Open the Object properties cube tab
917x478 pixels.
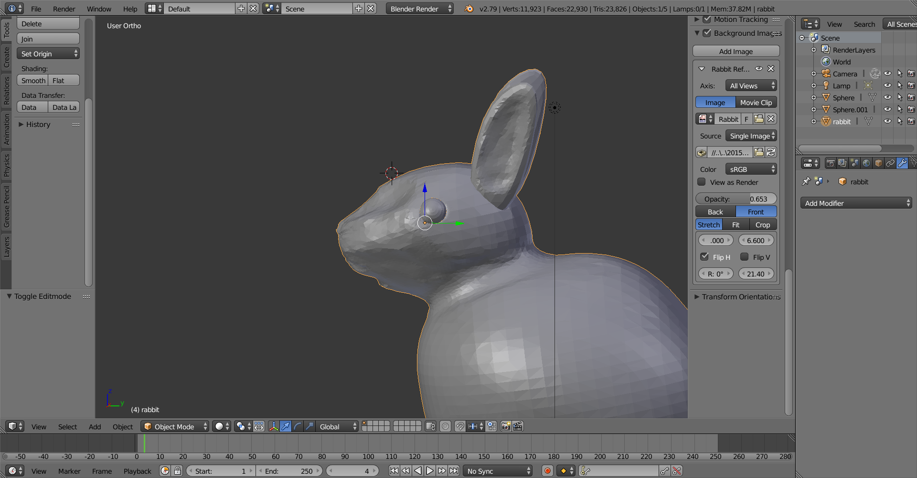(878, 163)
